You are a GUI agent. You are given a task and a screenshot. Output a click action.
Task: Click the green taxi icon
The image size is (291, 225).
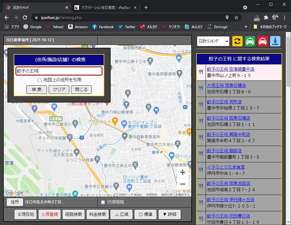(250, 41)
